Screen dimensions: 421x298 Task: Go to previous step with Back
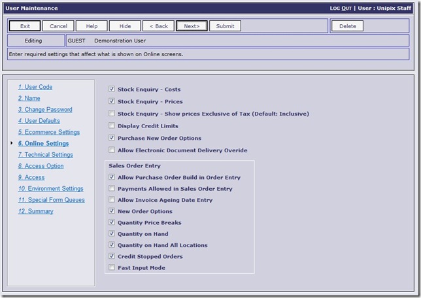pyautogui.click(x=158, y=26)
